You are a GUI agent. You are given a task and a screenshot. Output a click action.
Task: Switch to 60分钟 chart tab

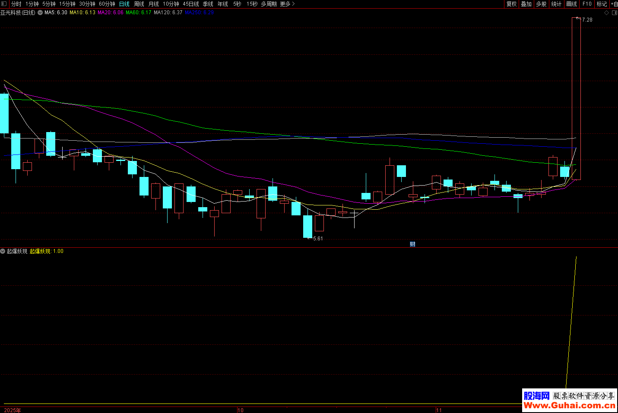click(107, 4)
